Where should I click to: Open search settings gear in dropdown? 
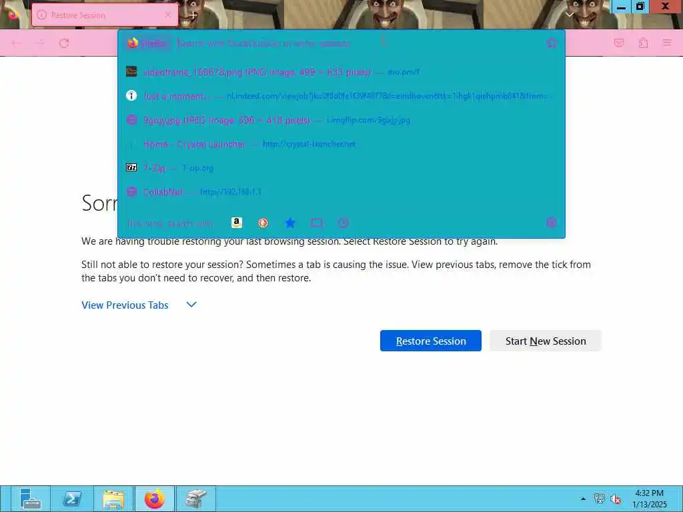tap(552, 223)
